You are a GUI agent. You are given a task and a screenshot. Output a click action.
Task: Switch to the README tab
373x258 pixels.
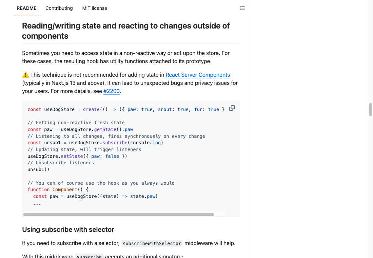[x=26, y=8]
